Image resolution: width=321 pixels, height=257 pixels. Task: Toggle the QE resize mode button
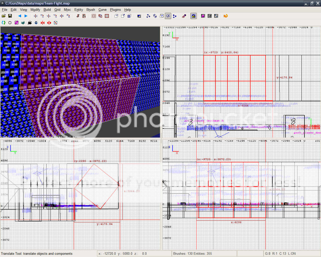tap(168, 16)
